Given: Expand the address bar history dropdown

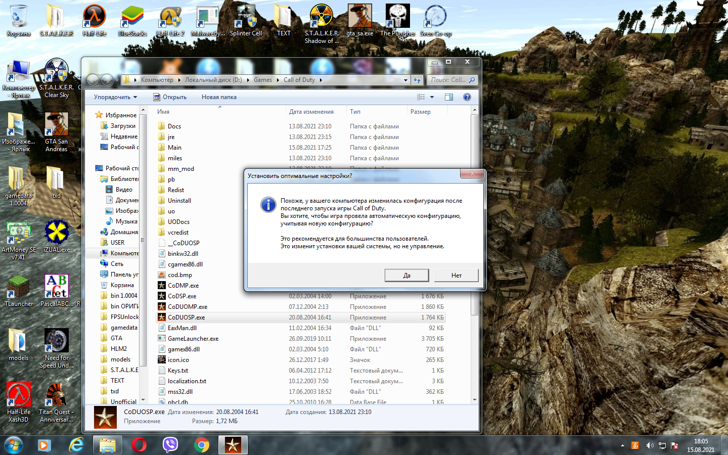Looking at the screenshot, I should 405,80.
